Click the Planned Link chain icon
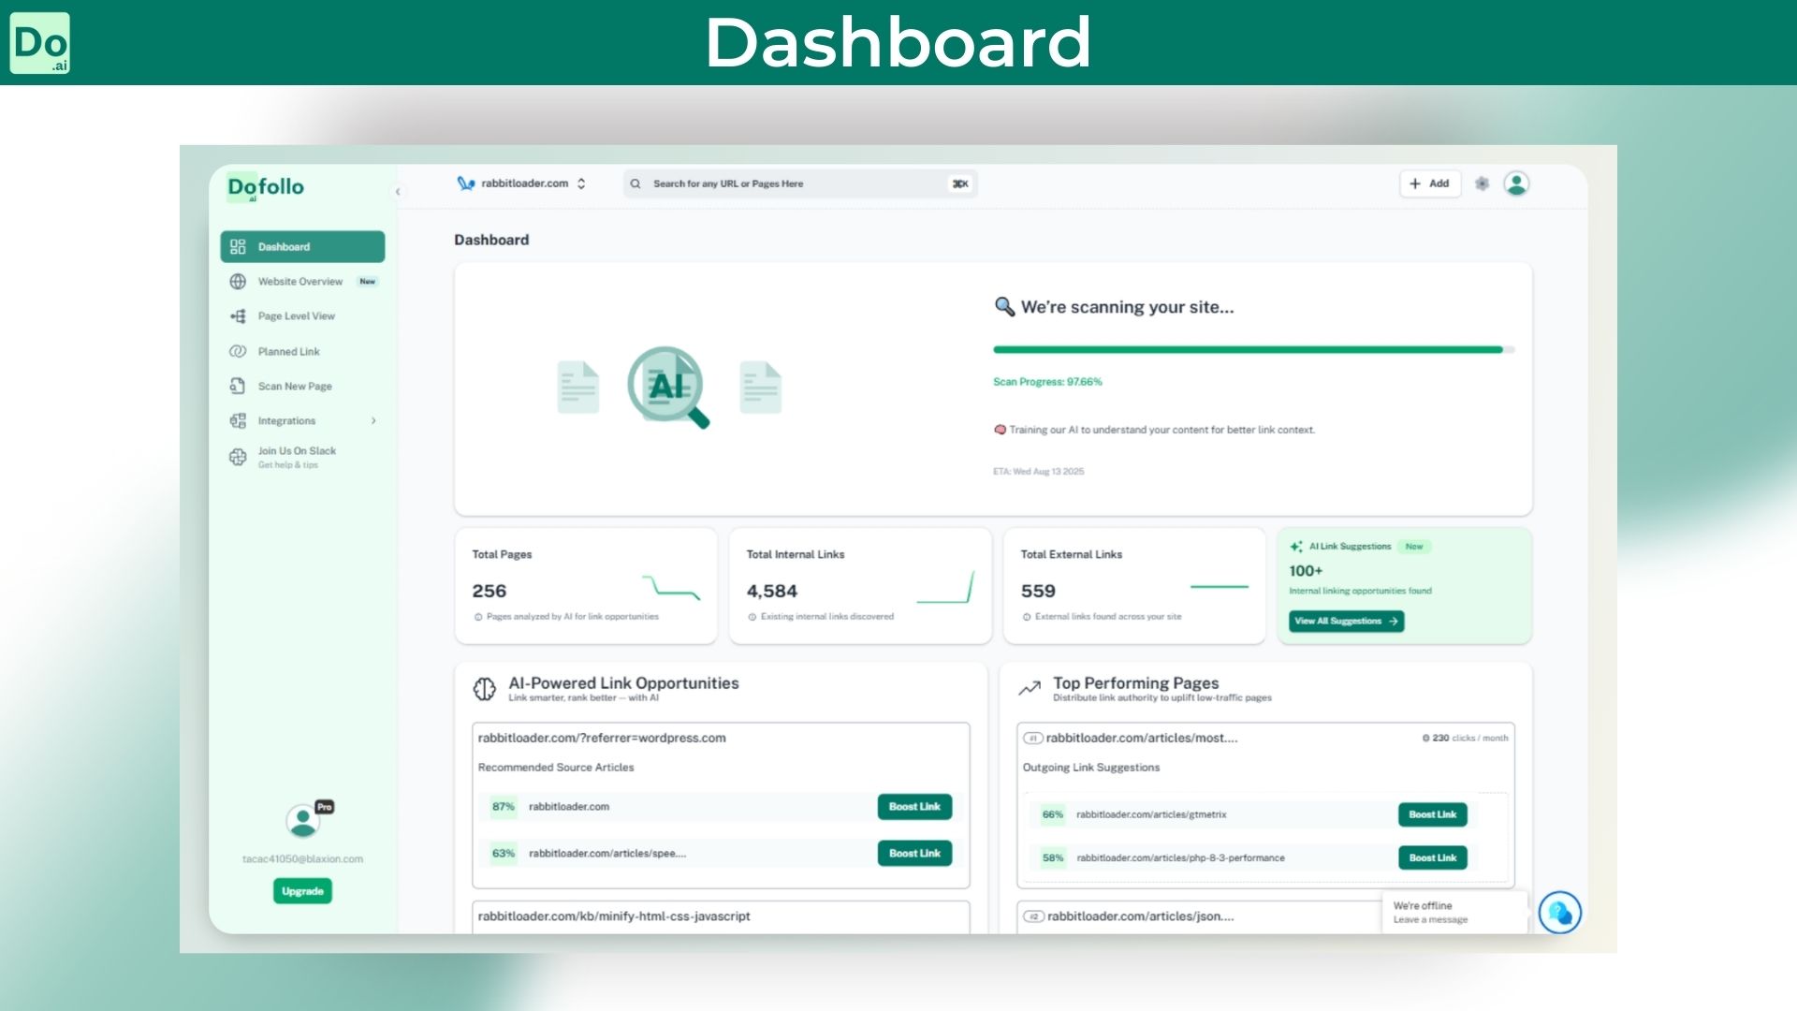 point(238,351)
